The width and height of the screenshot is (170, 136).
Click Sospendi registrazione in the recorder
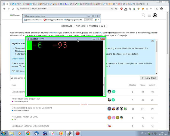(x=33, y=20)
